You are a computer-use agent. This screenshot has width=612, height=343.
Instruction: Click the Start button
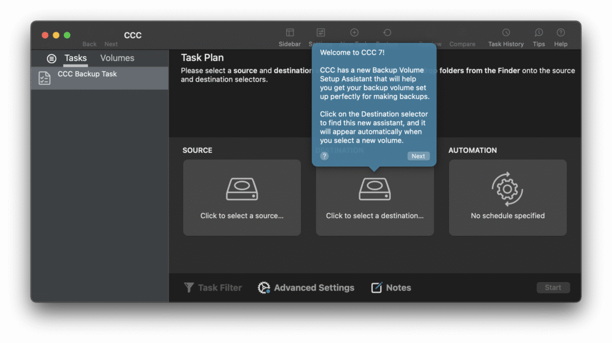click(553, 287)
